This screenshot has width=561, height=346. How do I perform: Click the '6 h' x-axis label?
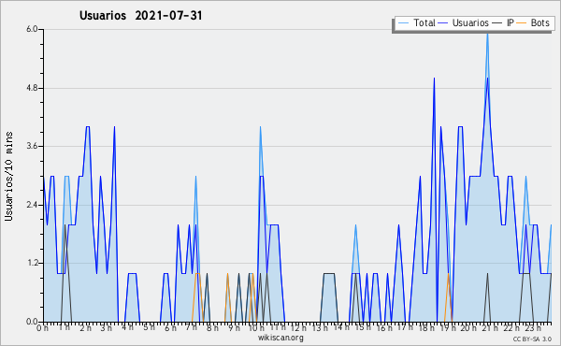[x=170, y=328]
